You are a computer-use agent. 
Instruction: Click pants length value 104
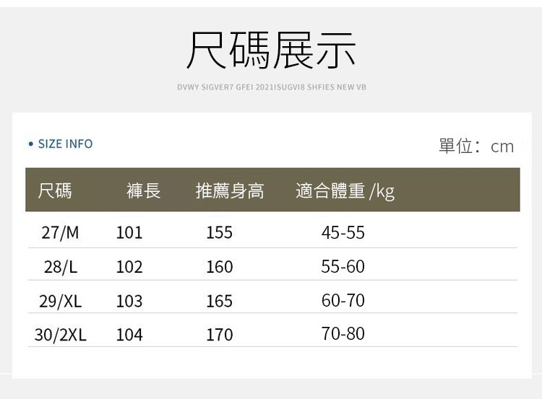pos(129,335)
